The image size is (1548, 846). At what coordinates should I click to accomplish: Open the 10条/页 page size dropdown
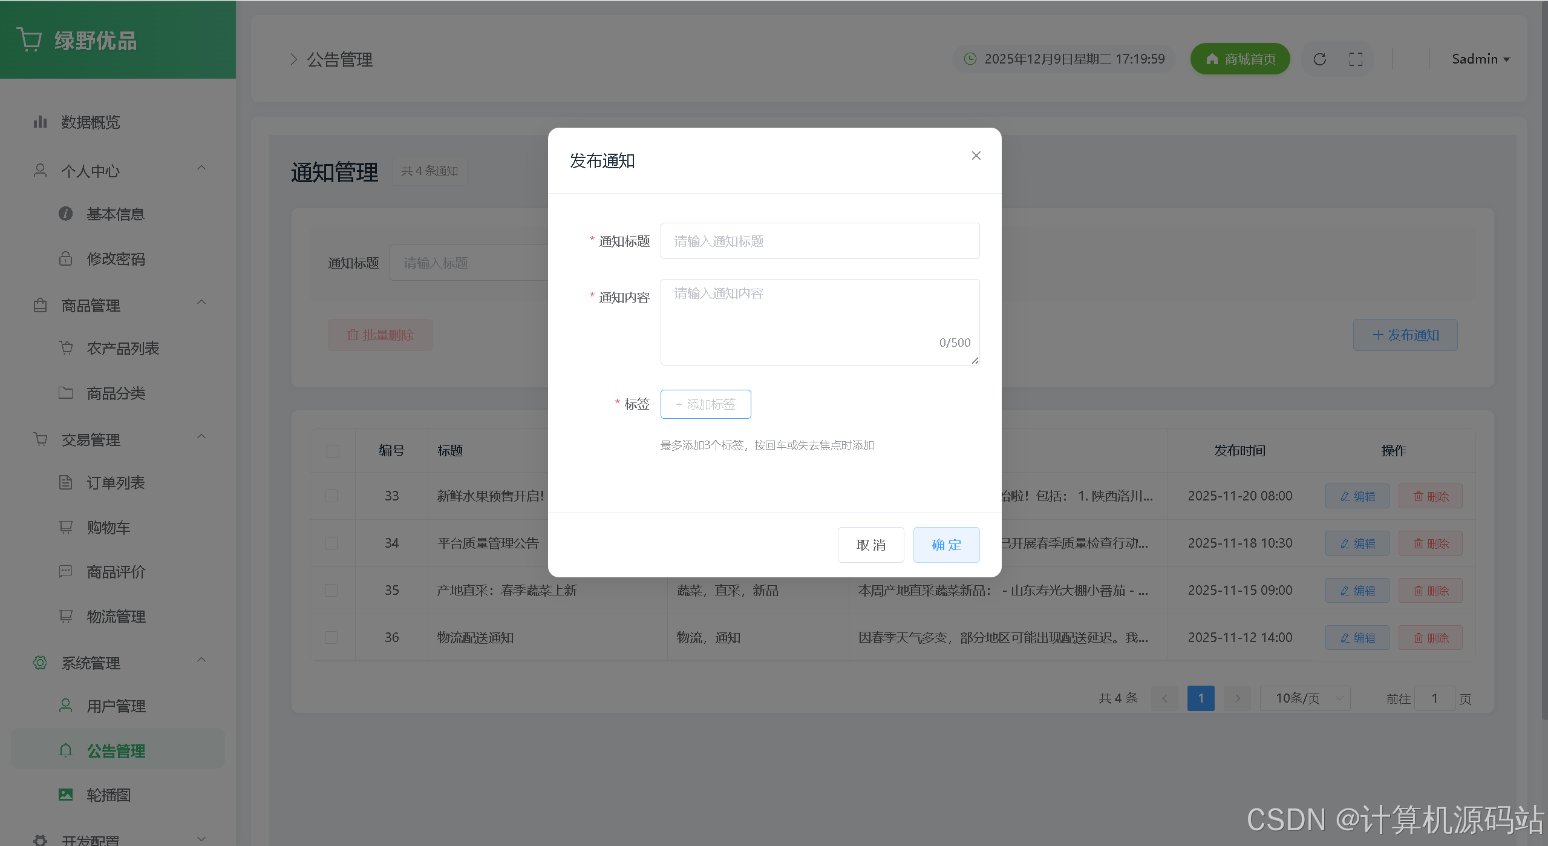(x=1305, y=698)
